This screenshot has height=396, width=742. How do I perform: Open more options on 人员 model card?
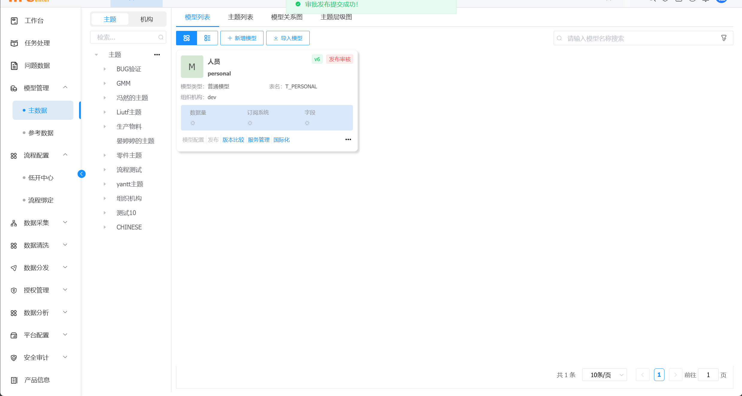(x=348, y=140)
